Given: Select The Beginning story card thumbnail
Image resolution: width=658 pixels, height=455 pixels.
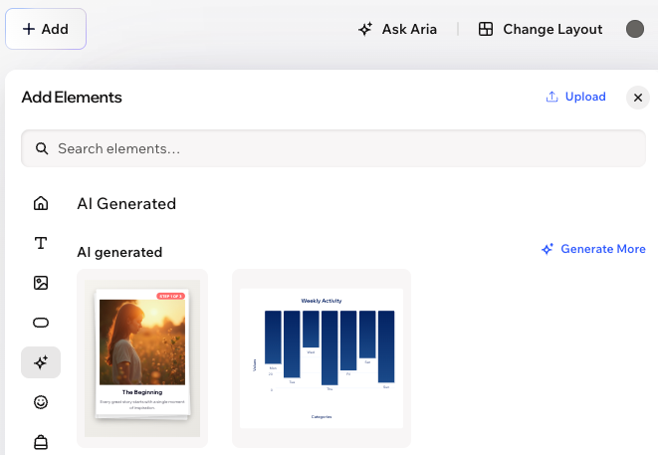Looking at the screenshot, I should (x=142, y=358).
